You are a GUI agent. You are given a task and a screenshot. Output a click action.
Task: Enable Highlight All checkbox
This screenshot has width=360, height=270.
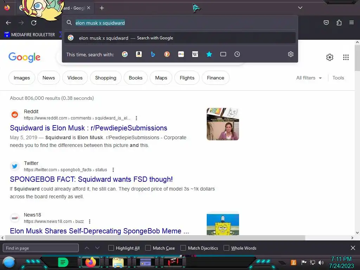pos(111,248)
